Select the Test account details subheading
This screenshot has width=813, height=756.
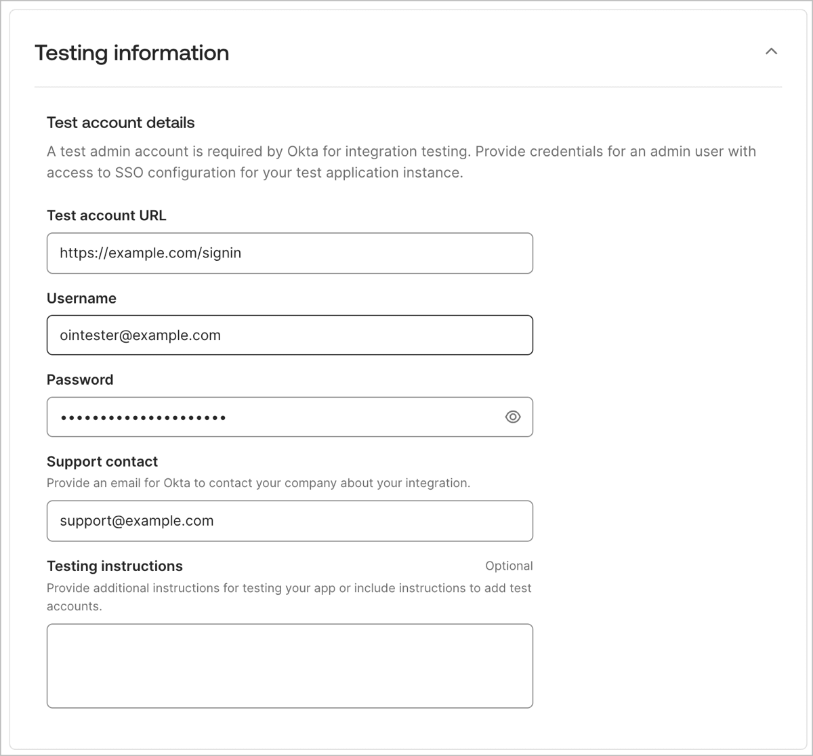(x=121, y=123)
